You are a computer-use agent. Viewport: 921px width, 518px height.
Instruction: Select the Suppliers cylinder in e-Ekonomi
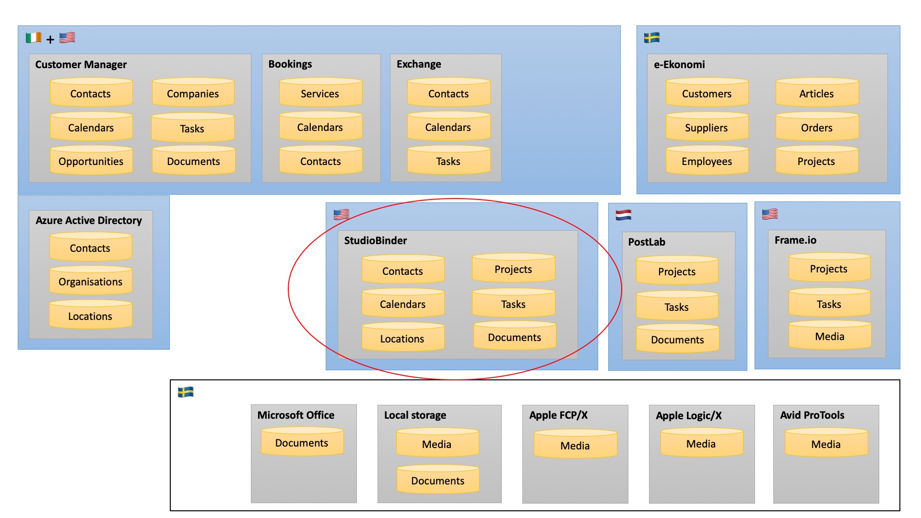tap(707, 126)
